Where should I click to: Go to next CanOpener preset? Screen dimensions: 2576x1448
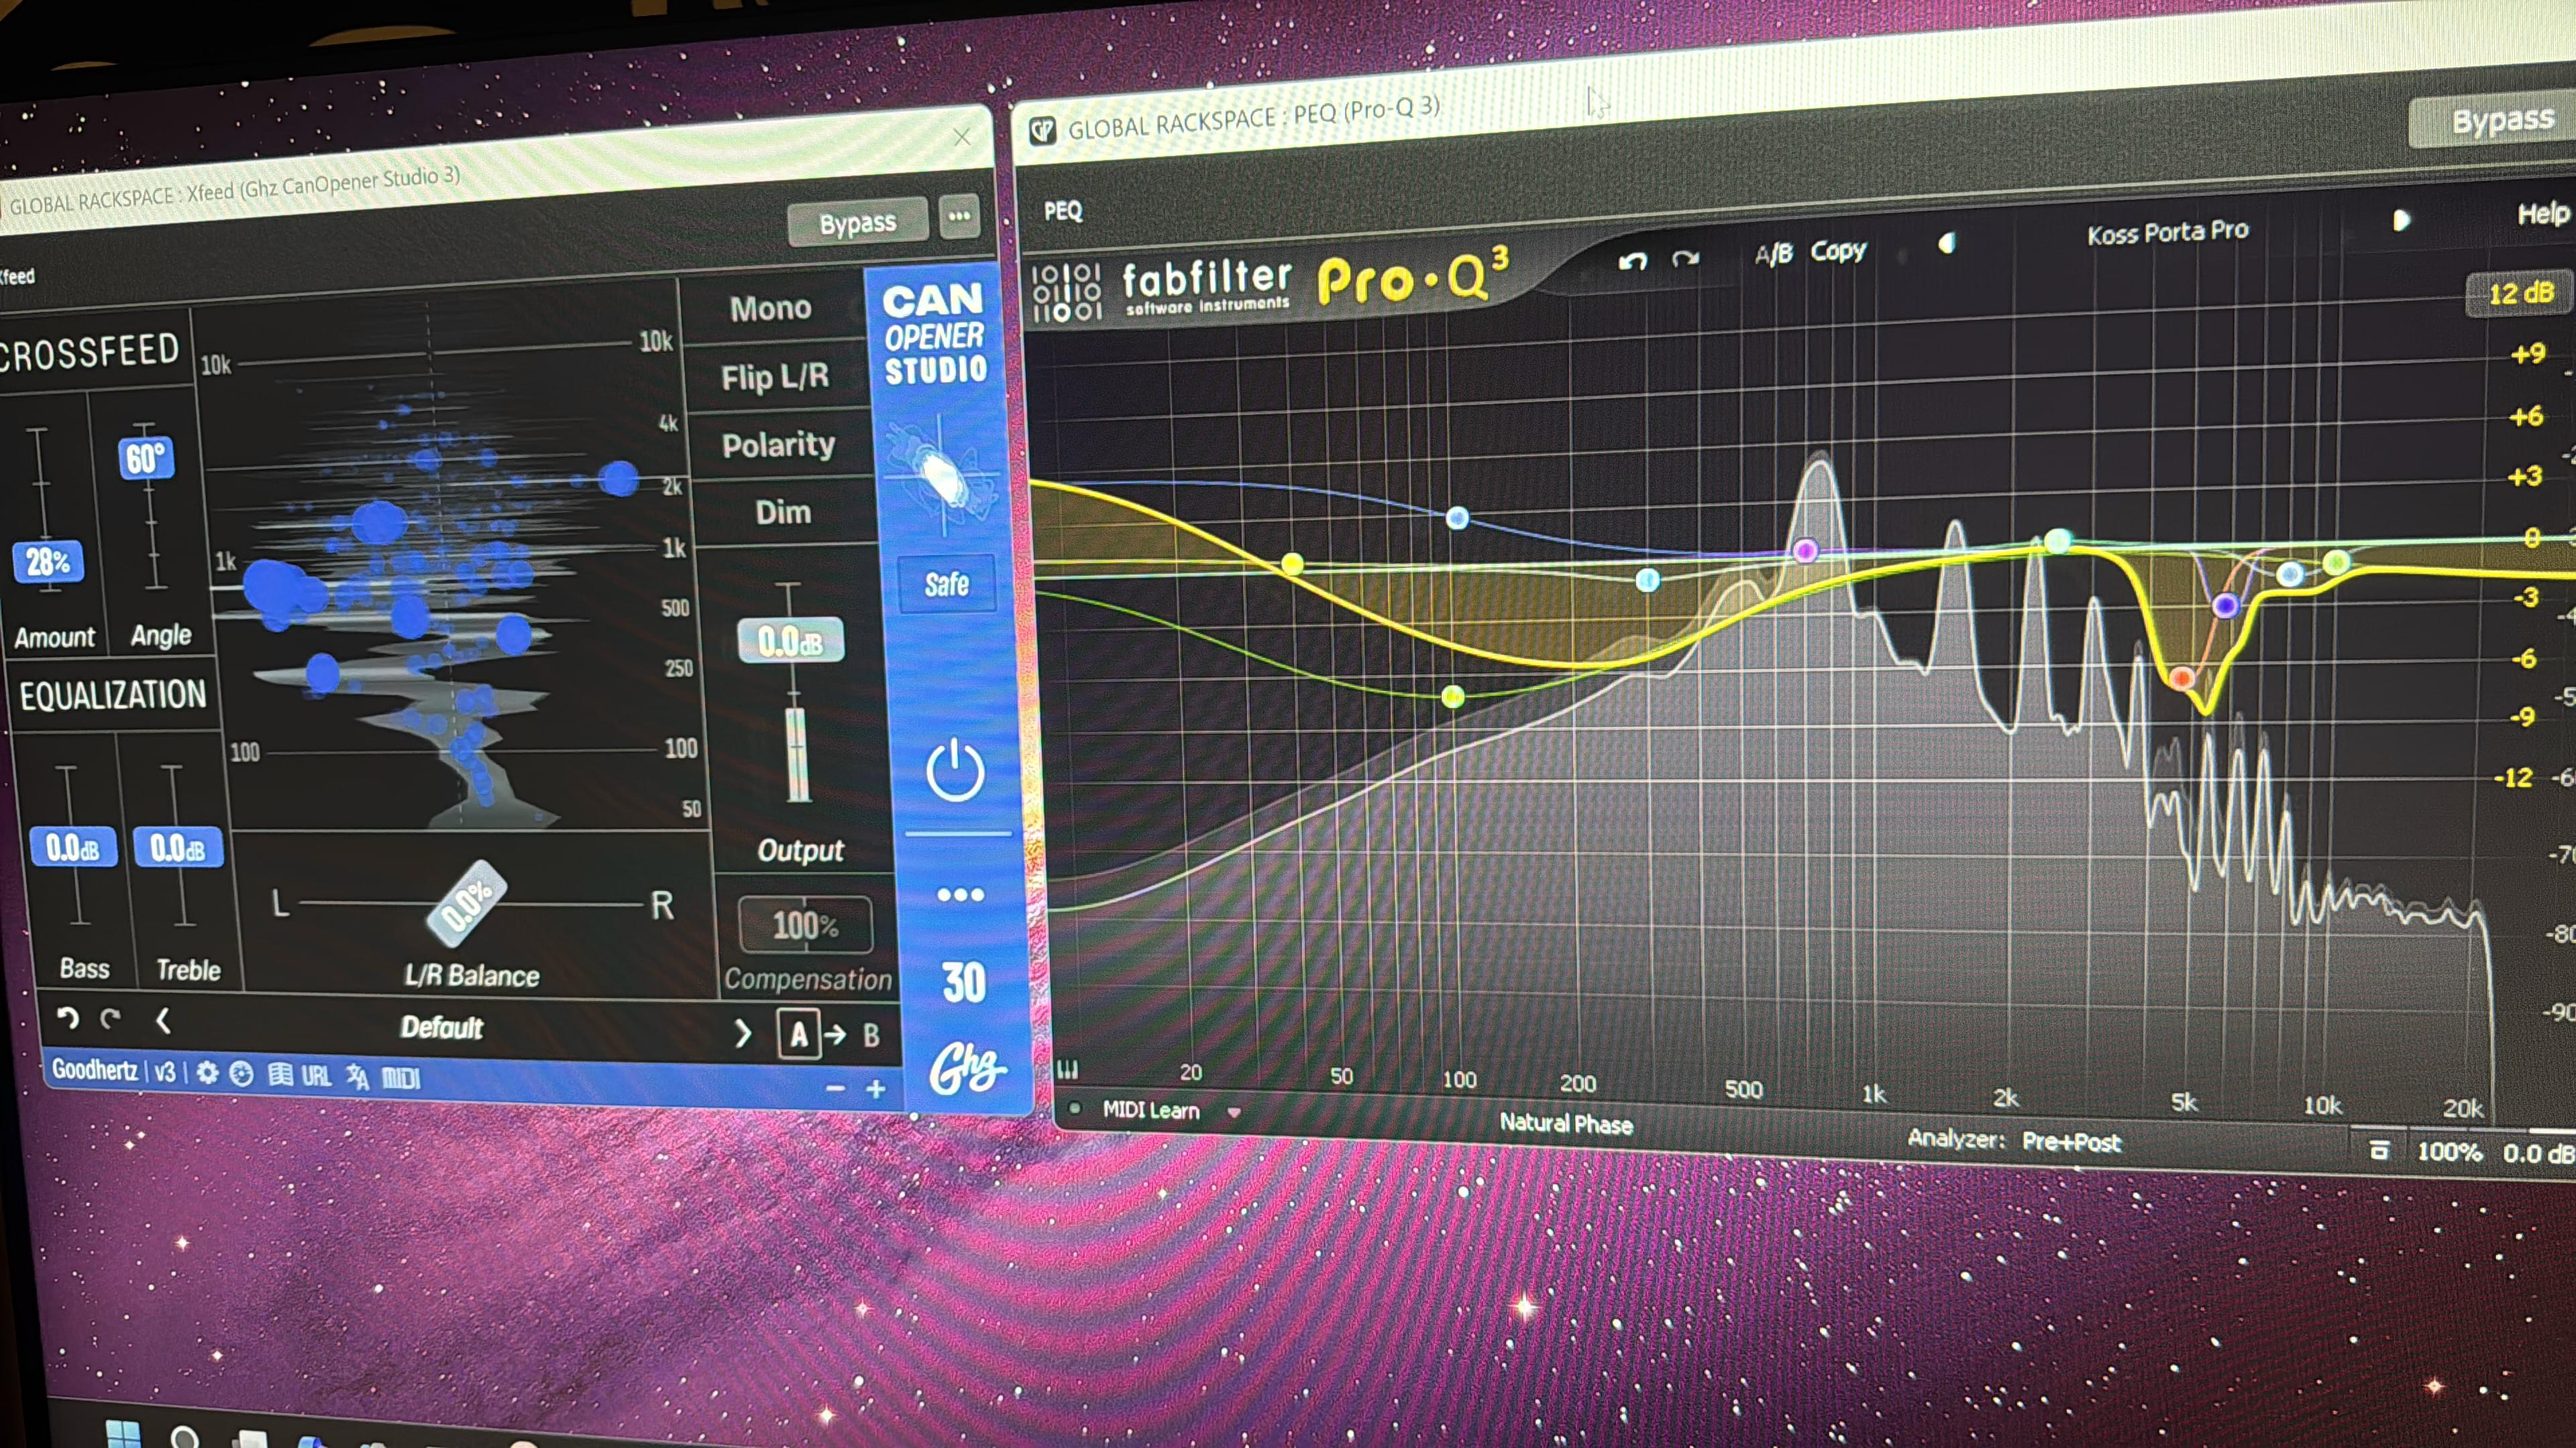point(742,1033)
